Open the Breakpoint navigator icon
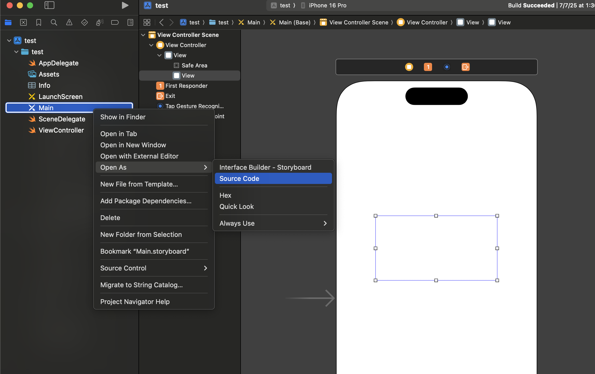The image size is (595, 374). pos(115,22)
